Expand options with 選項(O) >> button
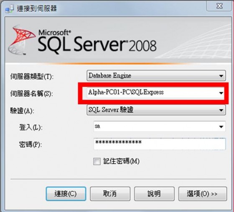The height and width of the screenshot is (212, 234). 203,194
